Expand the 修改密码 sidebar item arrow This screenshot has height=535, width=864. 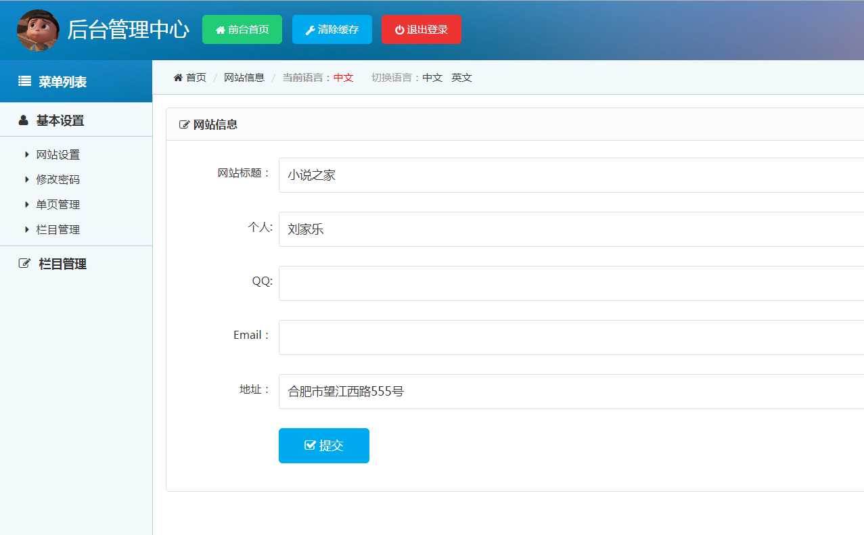[27, 180]
